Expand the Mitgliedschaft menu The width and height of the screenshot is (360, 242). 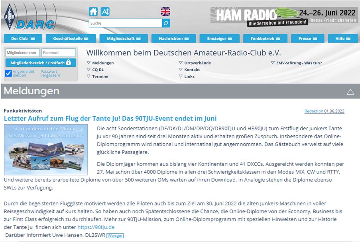124,39
